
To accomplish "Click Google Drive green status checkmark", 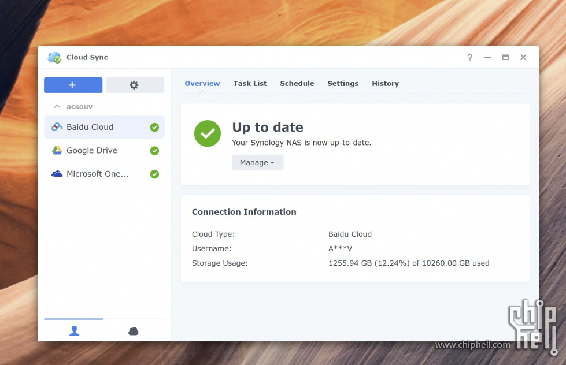I will click(x=154, y=151).
